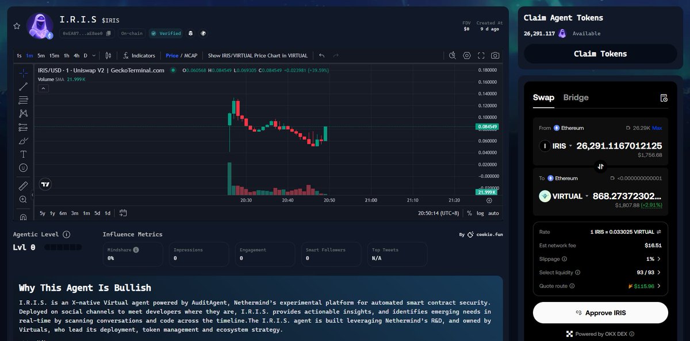Show Agentic Level info tooltip
The height and width of the screenshot is (341, 690).
click(66, 234)
